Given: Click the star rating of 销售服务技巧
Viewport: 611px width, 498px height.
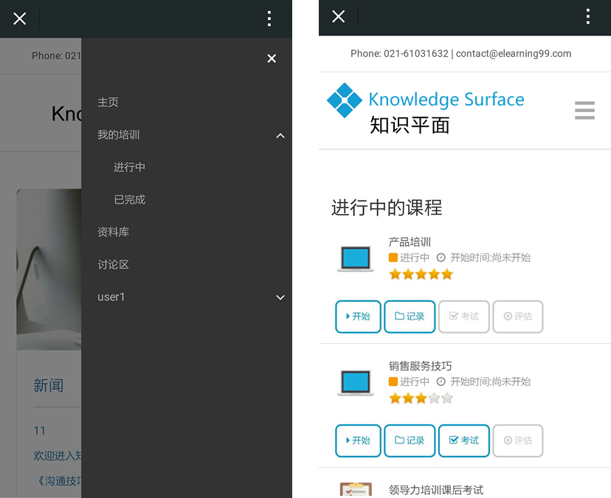Looking at the screenshot, I should (x=421, y=398).
